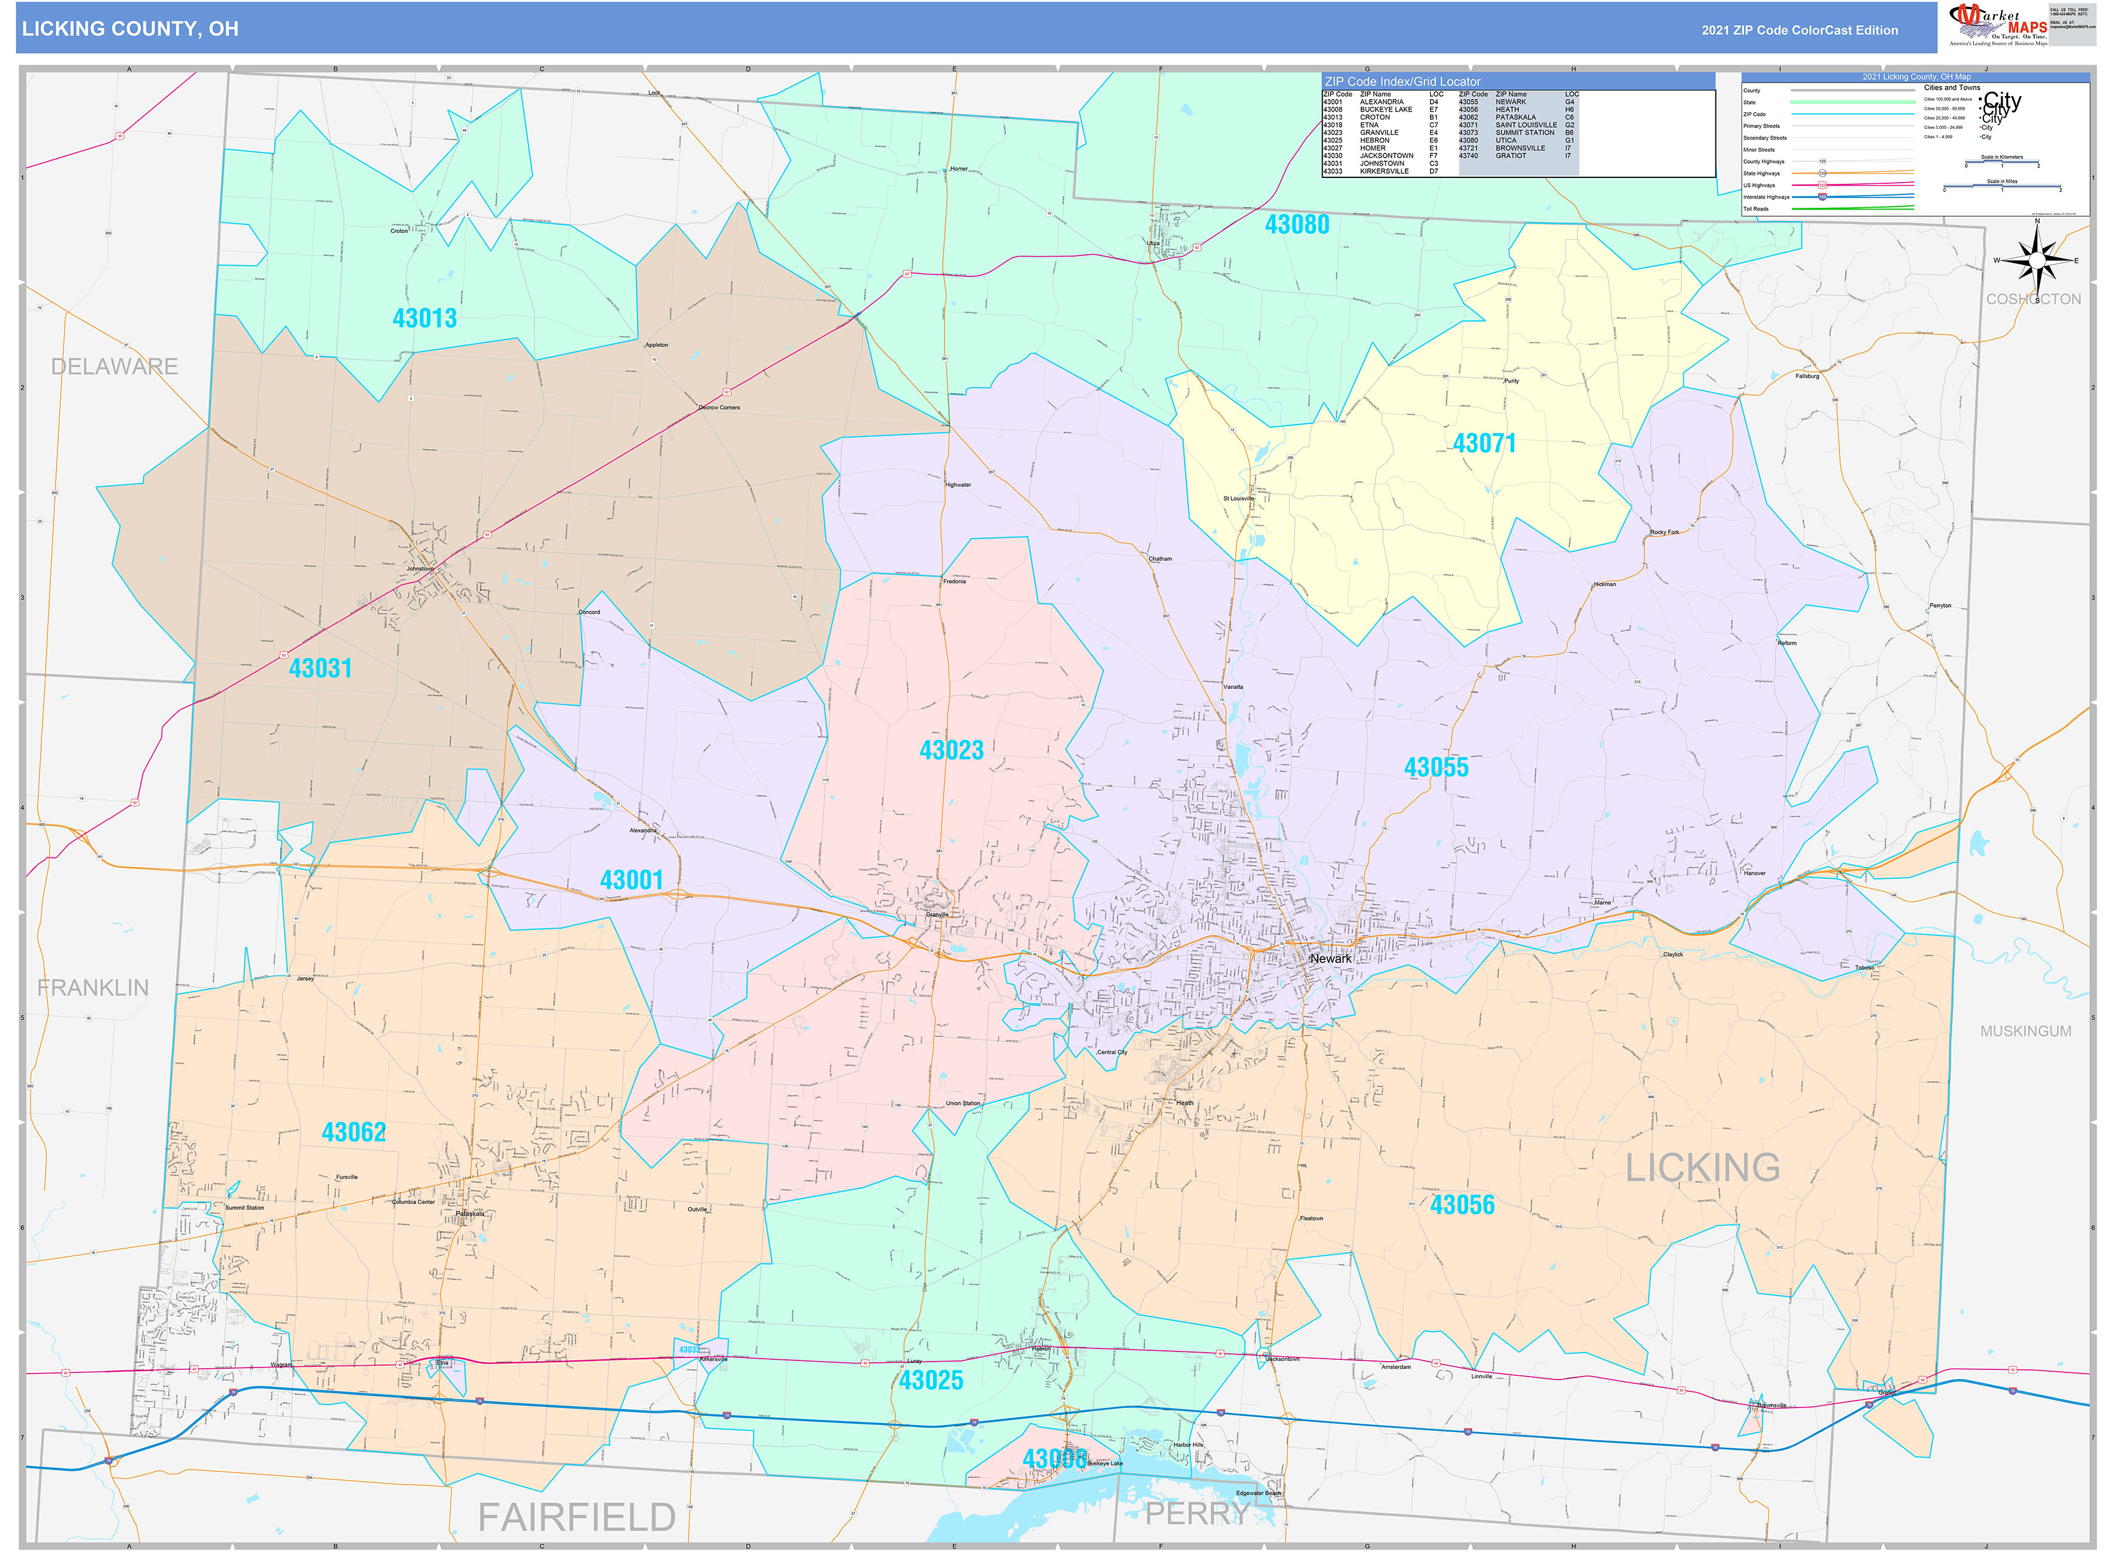Screen dimensions: 2107x1552
Task: Click the Fallsburg label on the map
Action: [x=1807, y=376]
